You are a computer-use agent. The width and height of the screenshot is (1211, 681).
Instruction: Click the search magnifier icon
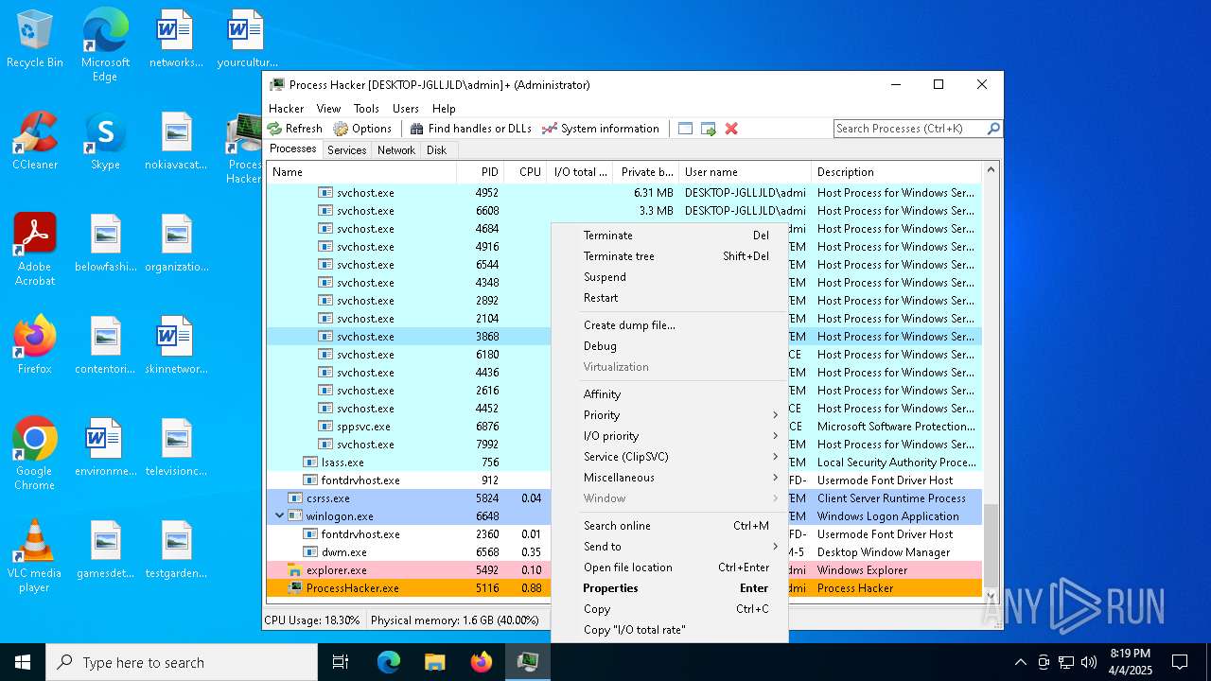tap(993, 129)
